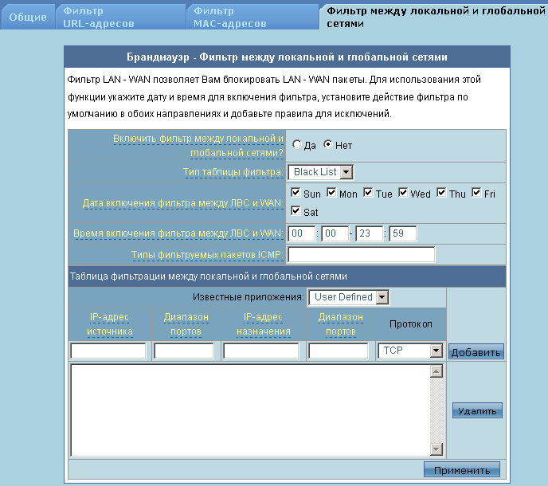Viewport: 548px width, 486px height.
Task: Open the Black List filter type dropdown
Action: click(320, 172)
